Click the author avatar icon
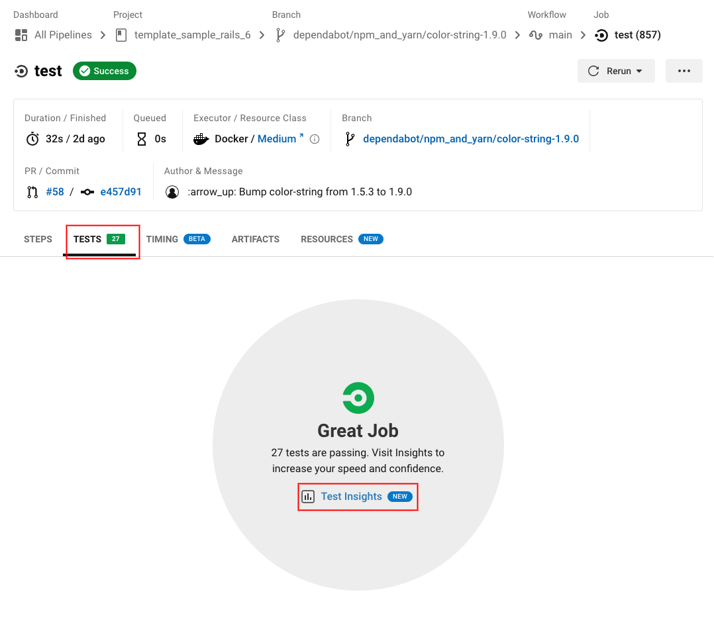 pyautogui.click(x=172, y=192)
